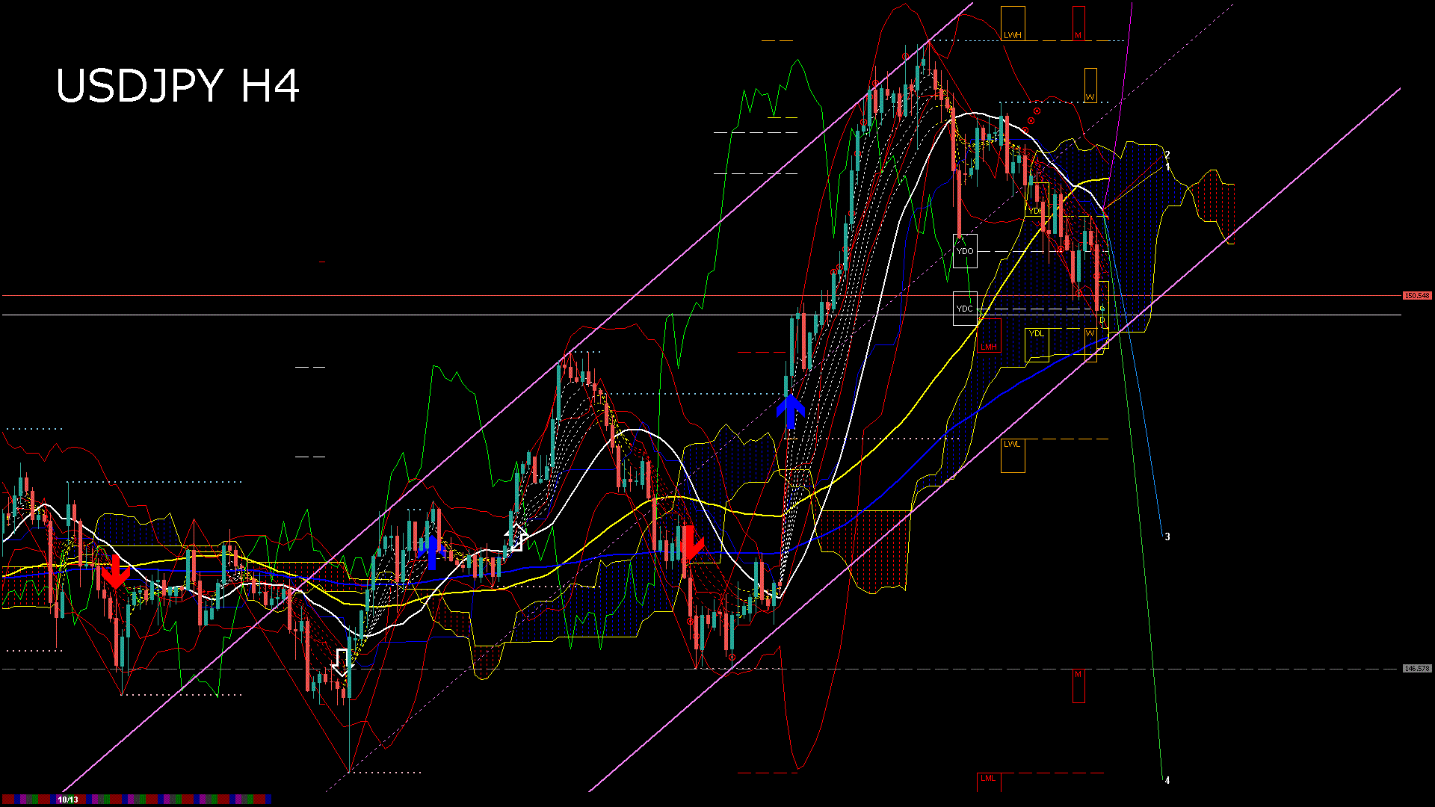
Task: Click projection endpoint labeled 3
Action: [x=1167, y=537]
